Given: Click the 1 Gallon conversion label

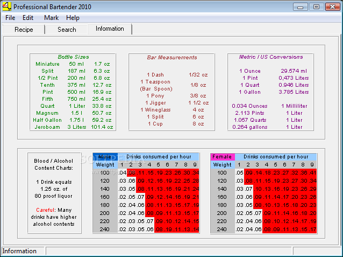Looking at the screenshot, I should [250, 92].
